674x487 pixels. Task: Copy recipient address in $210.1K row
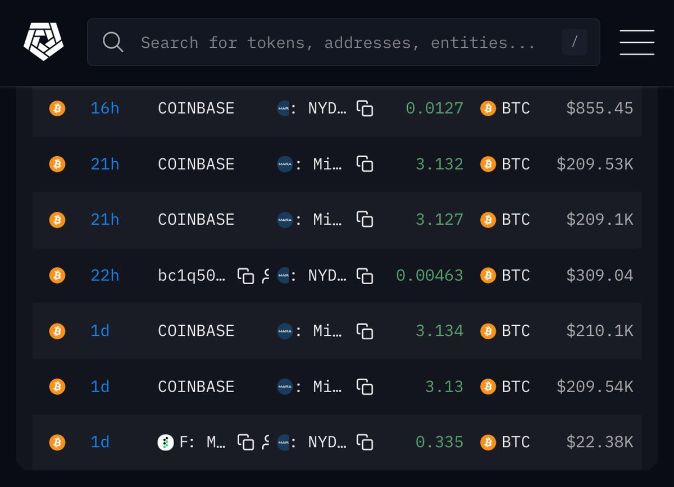[x=365, y=331]
